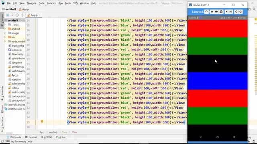Open the Refactor menu

click(51, 3)
